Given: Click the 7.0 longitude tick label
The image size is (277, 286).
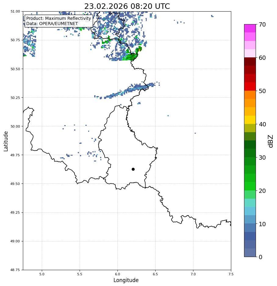Looking at the screenshot, I should (x=193, y=274).
